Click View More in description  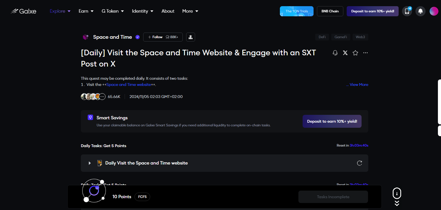(x=359, y=85)
